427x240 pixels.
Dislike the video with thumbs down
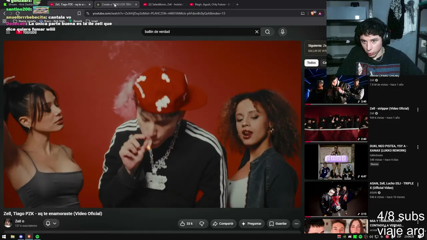pyautogui.click(x=201, y=224)
